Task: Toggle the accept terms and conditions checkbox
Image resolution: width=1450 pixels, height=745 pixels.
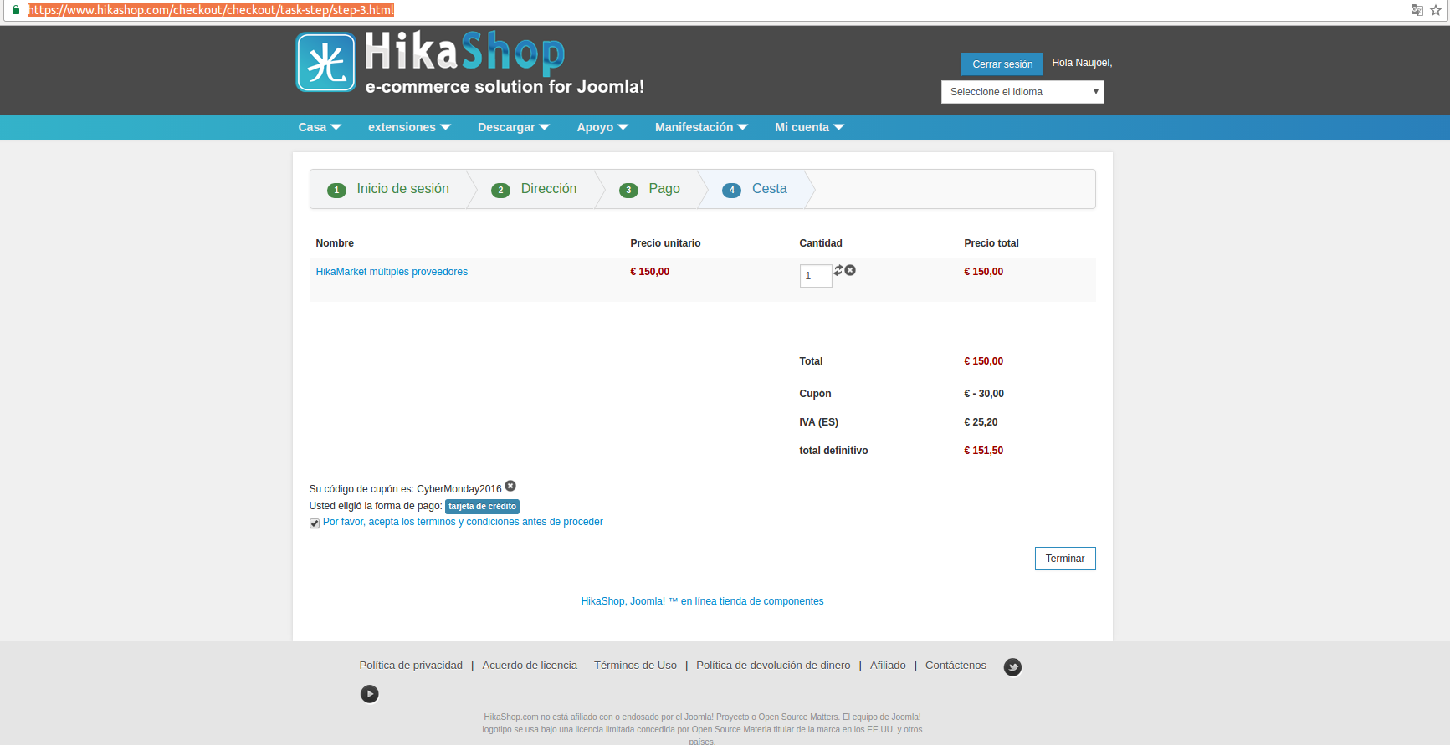Action: [315, 523]
